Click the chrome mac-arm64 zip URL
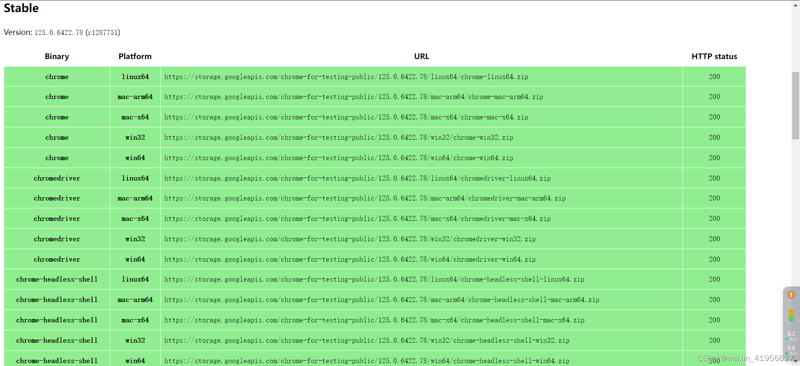The height and width of the screenshot is (366, 800). point(354,97)
